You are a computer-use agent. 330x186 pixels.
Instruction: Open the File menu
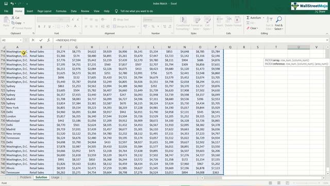click(6, 11)
